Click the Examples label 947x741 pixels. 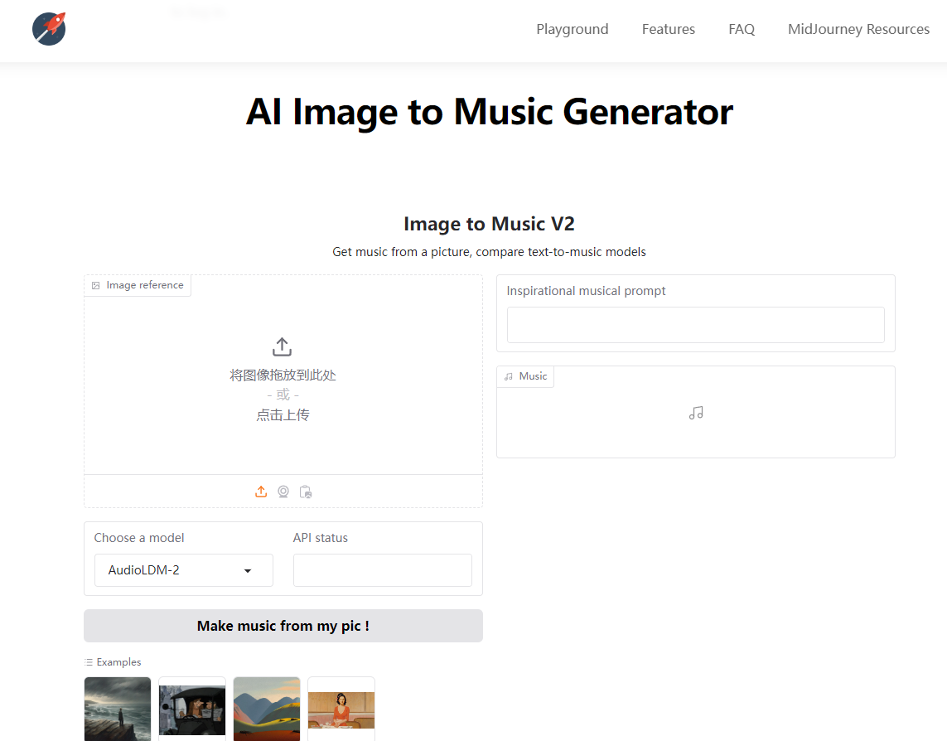click(118, 662)
